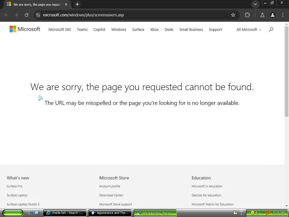Viewport: 289px width, 217px height.
Task: Open the Download Center footer link
Action: click(111, 195)
